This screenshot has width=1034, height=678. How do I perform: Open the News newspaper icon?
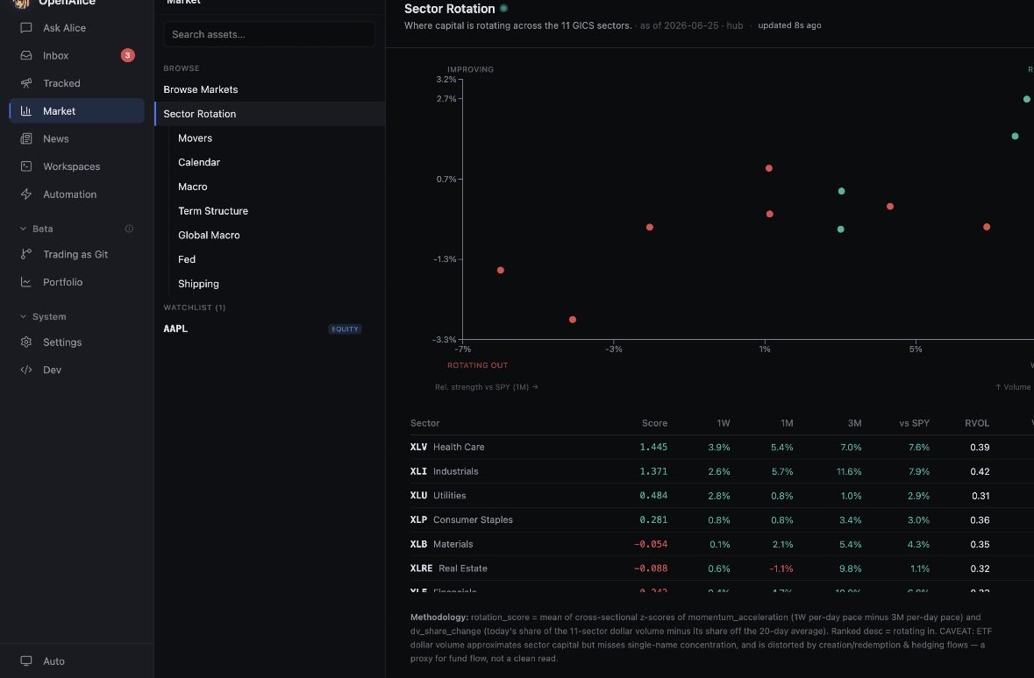click(x=26, y=138)
